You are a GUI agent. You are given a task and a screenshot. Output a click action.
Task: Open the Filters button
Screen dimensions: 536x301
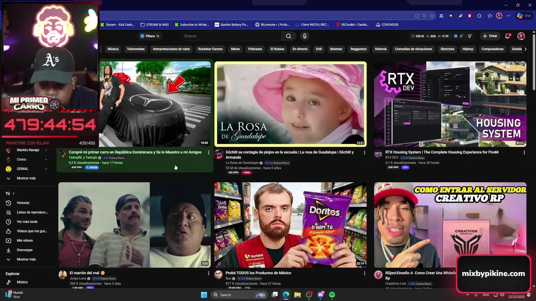pos(149,36)
